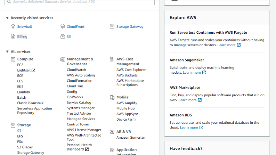276x155 pixels.
Task: Open Control Tower
Action: tap(78, 124)
